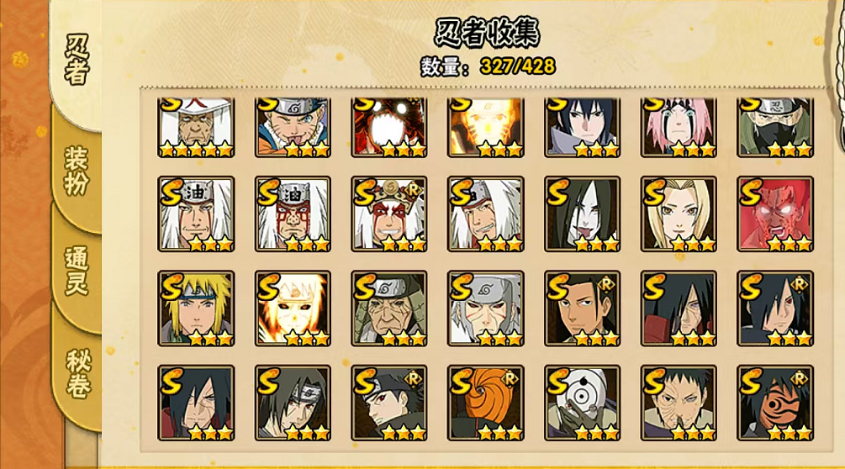Select the 秘卷 side tab

[x=77, y=373]
